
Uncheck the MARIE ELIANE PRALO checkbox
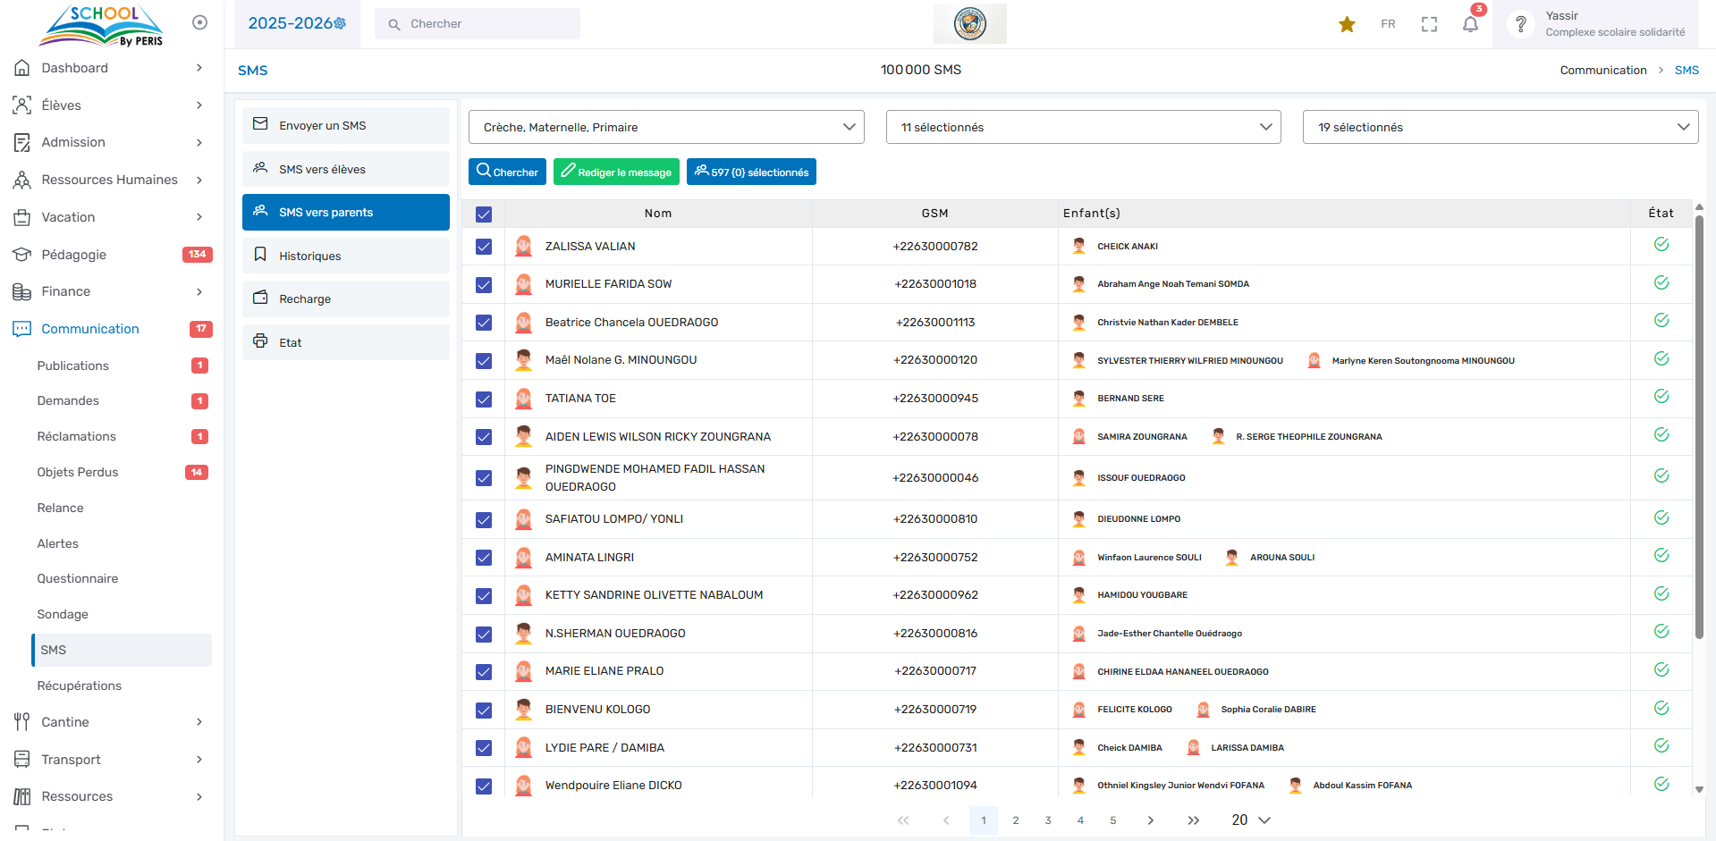point(484,672)
